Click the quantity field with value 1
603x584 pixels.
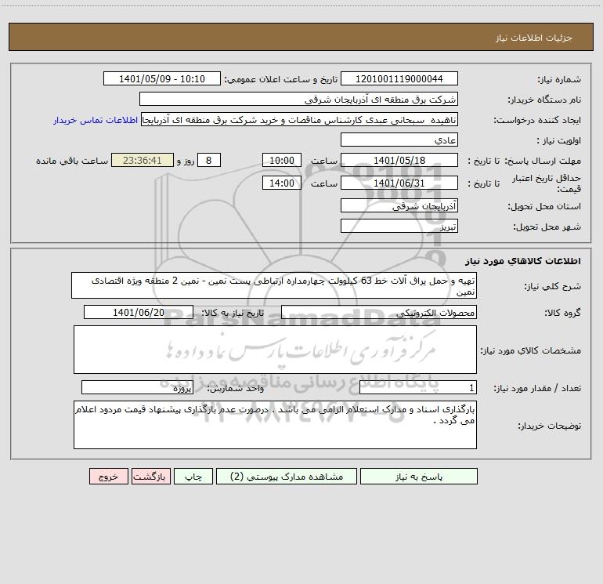pyautogui.click(x=418, y=388)
